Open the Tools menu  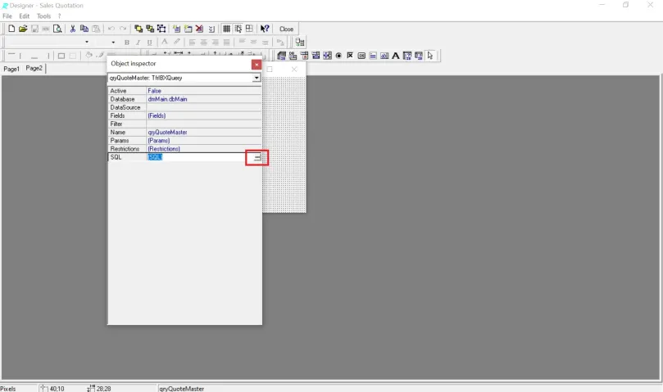(43, 16)
